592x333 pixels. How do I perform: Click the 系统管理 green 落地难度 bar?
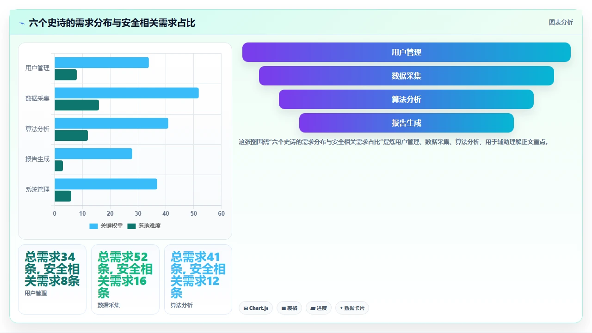[63, 196]
